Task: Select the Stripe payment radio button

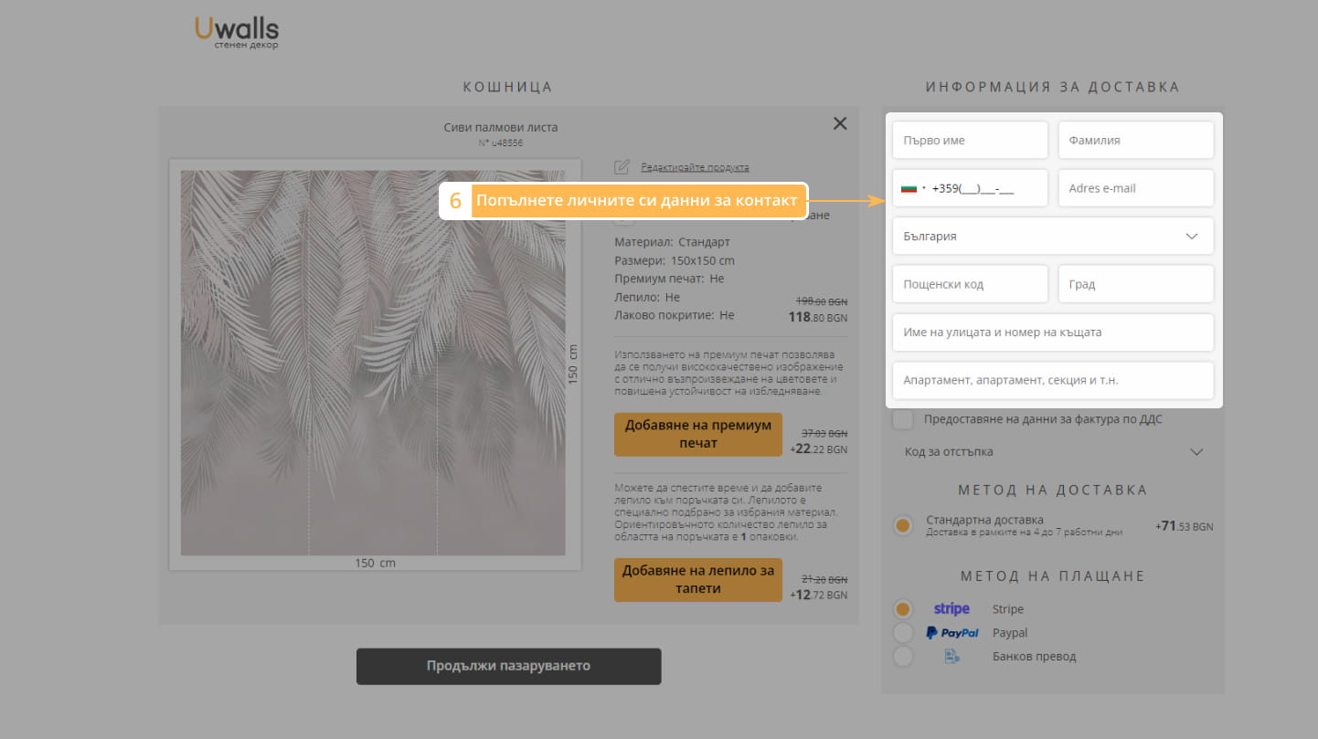Action: [903, 609]
